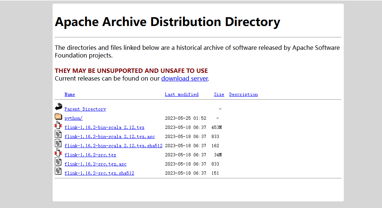Click the Parent Directory back-arrow icon
382x208 pixels.
pos(58,107)
